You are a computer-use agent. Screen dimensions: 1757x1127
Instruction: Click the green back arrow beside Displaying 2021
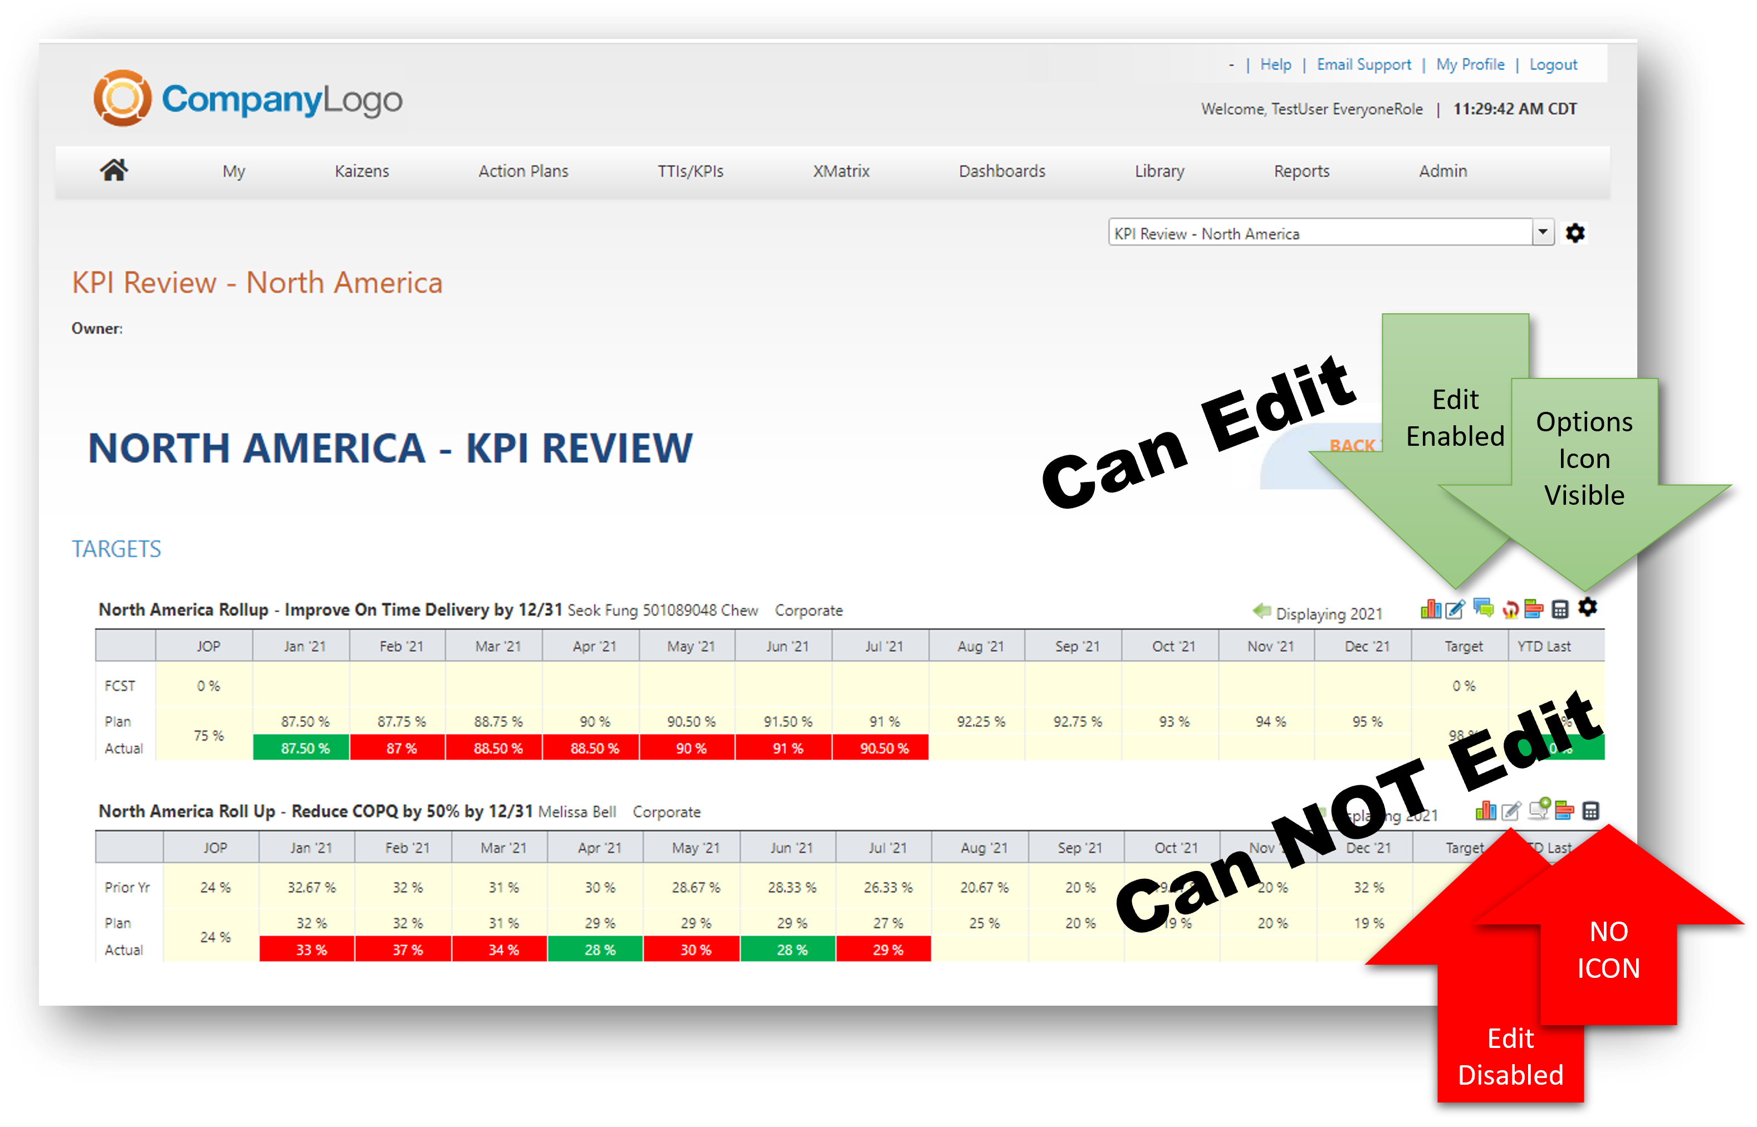[1262, 613]
